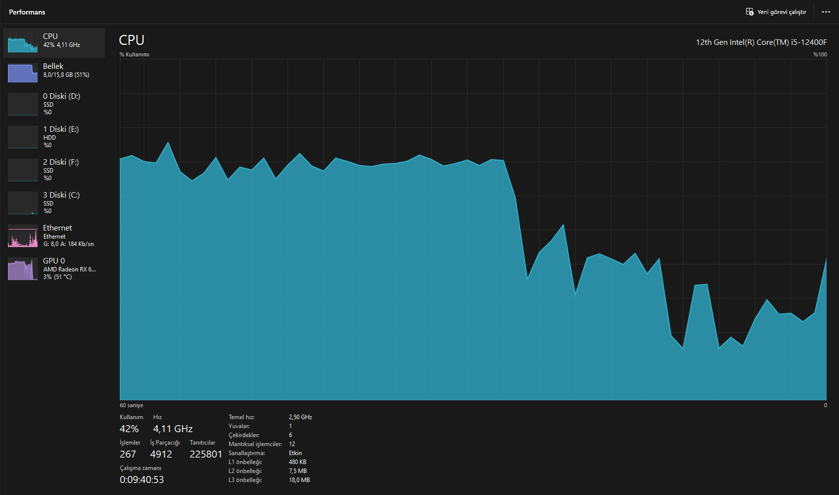Image resolution: width=839 pixels, height=495 pixels.
Task: Click the 4912 İş Parçacığı count
Action: coord(161,454)
